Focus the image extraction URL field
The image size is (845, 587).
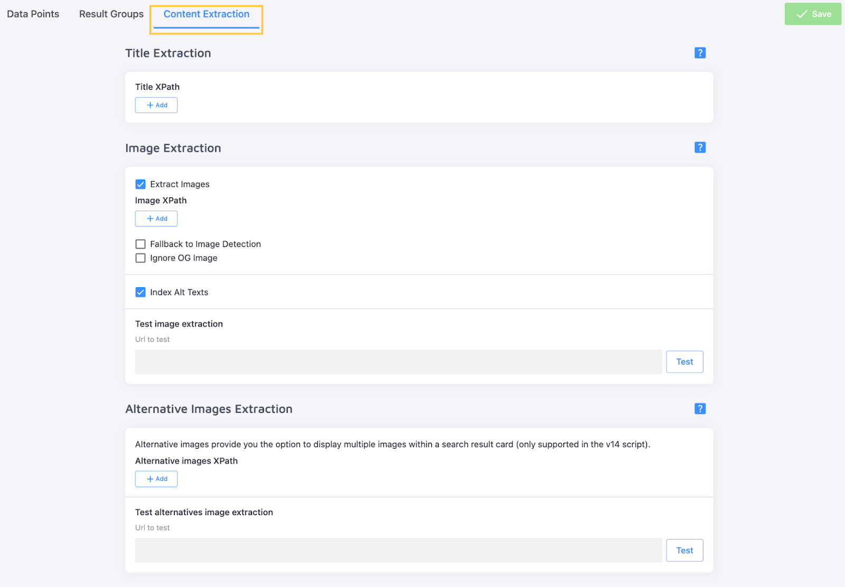pos(398,362)
